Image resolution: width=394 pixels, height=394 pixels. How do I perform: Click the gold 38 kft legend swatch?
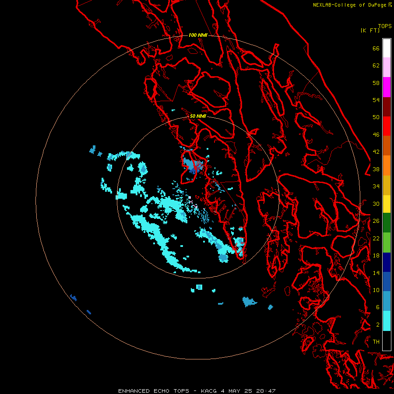pos(387,186)
